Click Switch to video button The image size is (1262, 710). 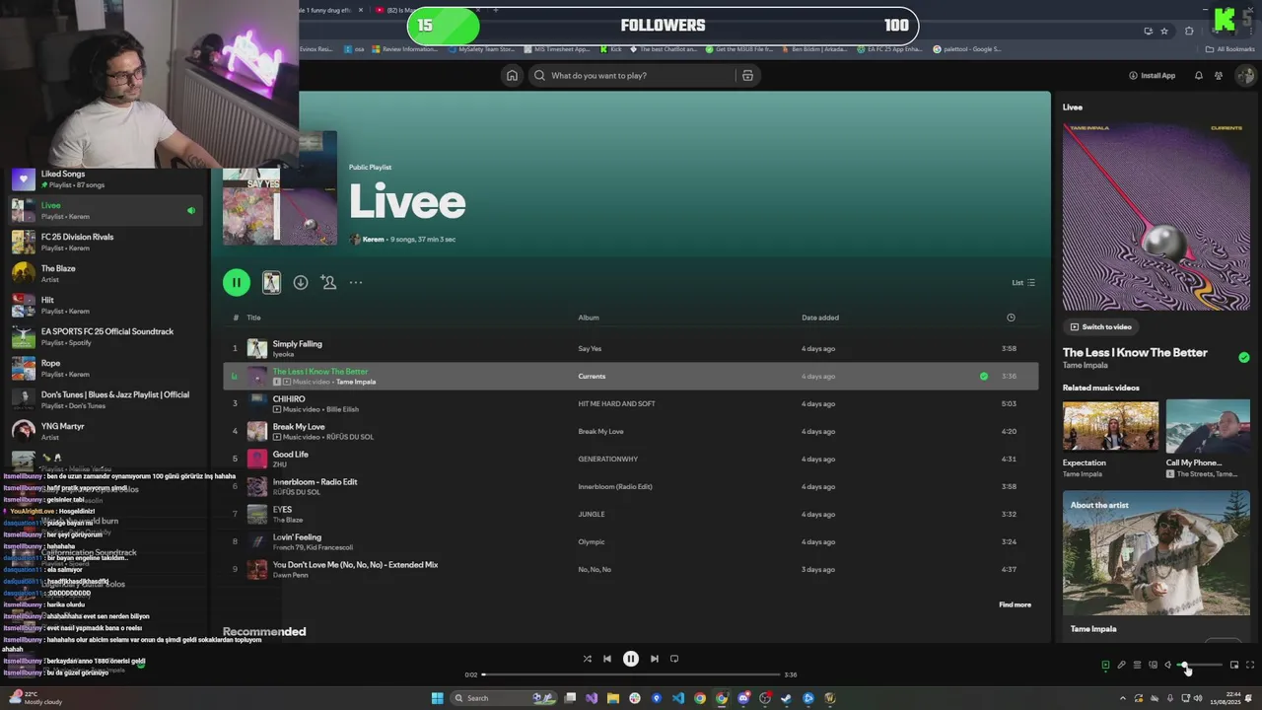click(1100, 326)
